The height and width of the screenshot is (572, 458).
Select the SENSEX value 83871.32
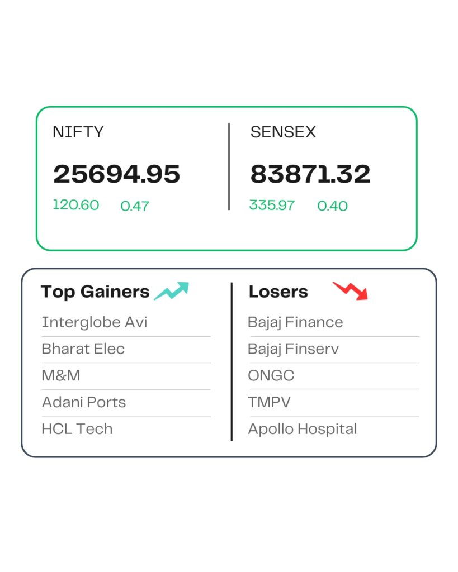310,174
